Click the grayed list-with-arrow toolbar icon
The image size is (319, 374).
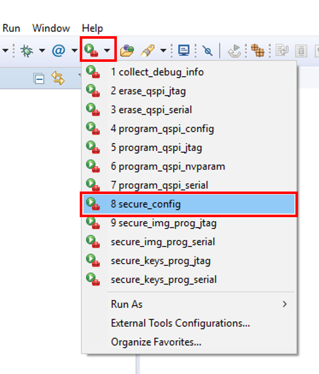tap(282, 51)
